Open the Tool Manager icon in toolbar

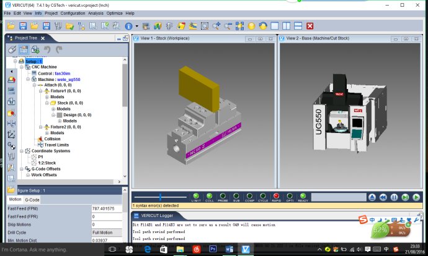pyautogui.click(x=58, y=26)
